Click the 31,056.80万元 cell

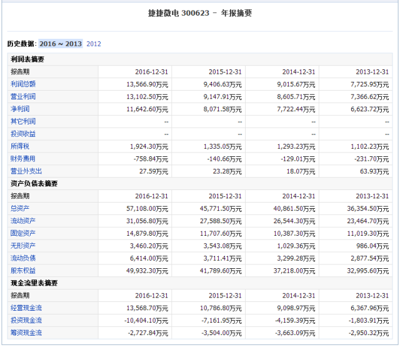(x=147, y=221)
